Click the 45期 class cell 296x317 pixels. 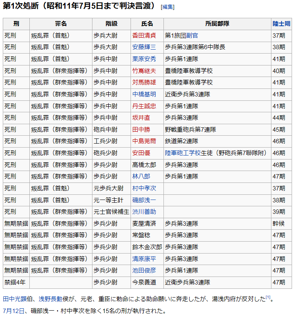pos(281,130)
